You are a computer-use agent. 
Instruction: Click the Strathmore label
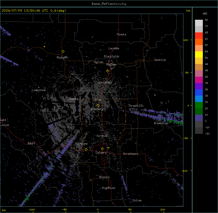(130, 154)
